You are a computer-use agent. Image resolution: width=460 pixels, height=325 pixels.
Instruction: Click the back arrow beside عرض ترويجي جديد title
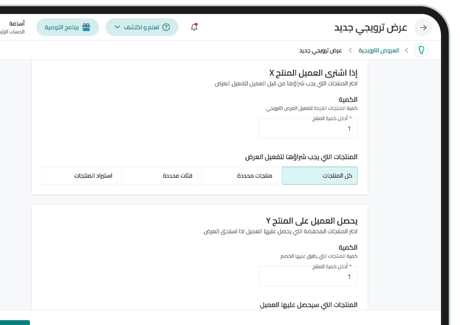[x=423, y=27]
